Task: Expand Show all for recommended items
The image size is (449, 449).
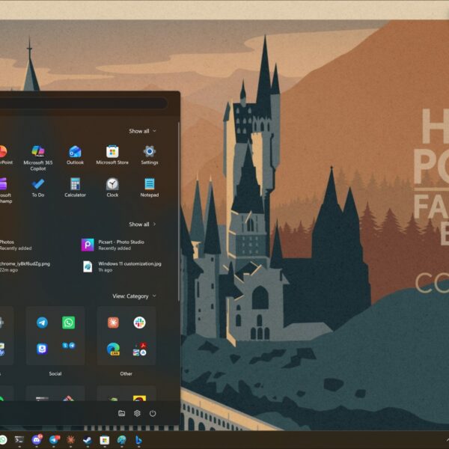Action: [x=142, y=224]
